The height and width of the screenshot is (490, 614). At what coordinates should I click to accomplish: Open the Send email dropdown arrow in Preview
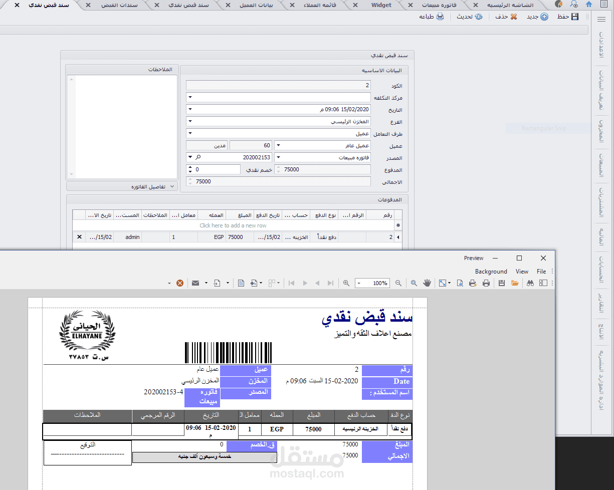206,283
